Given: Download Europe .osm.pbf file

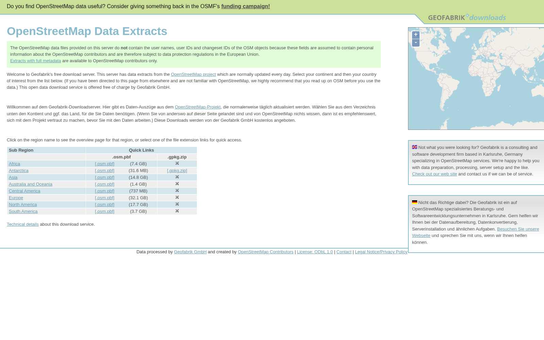Looking at the screenshot, I should coord(104,198).
